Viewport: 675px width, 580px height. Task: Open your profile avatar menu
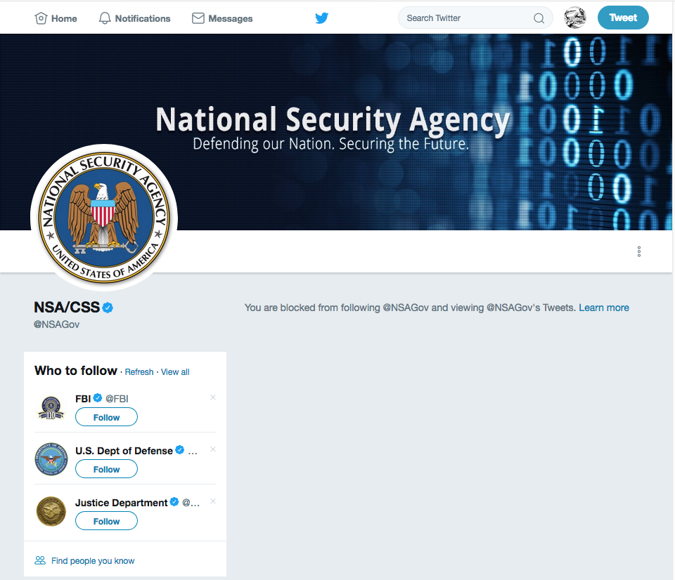(575, 18)
